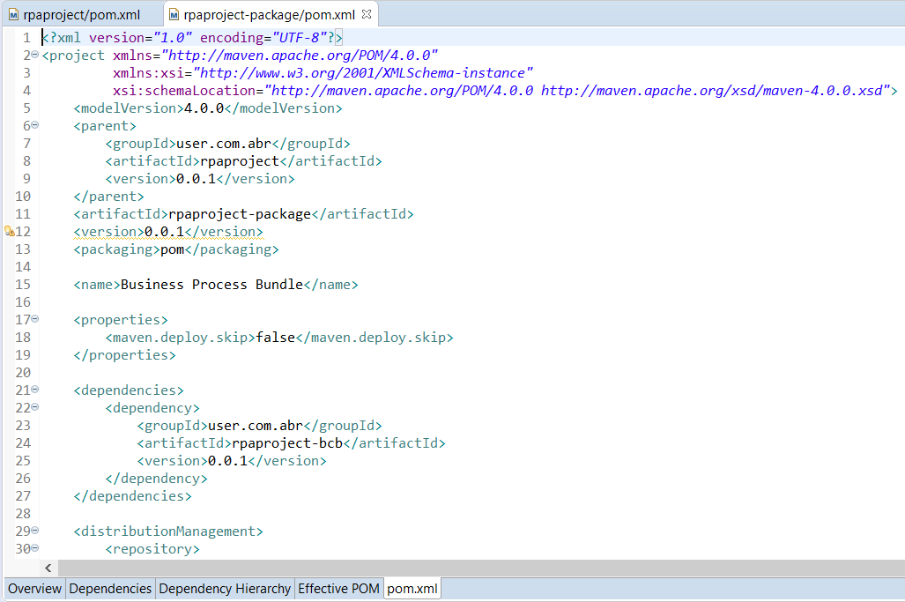The height and width of the screenshot is (602, 905).
Task: Collapse the distributionManagement element on line 29
Action: (x=34, y=530)
